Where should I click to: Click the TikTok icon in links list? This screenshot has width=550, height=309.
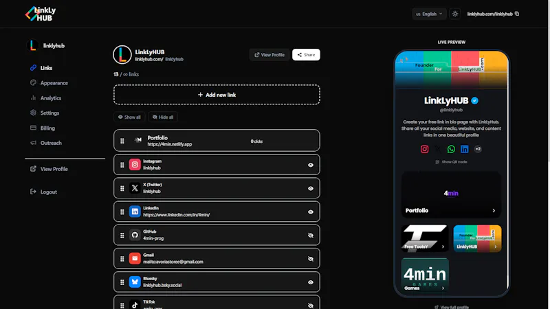135,304
